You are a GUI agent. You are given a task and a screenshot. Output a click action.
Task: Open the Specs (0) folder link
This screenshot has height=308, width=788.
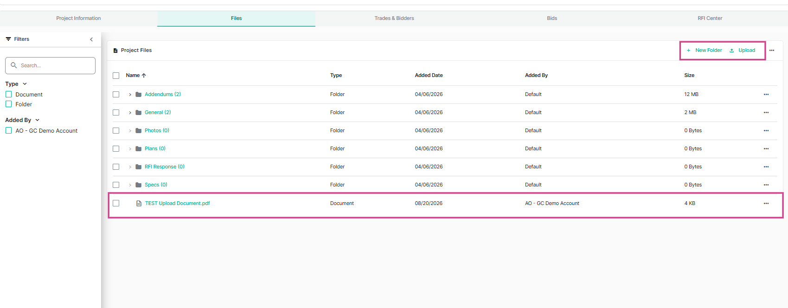click(x=156, y=185)
